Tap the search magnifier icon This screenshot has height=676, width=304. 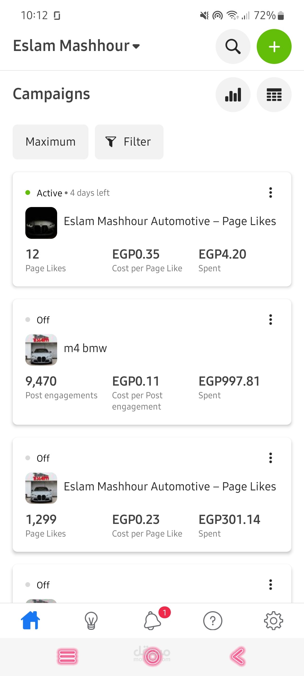pos(233,46)
